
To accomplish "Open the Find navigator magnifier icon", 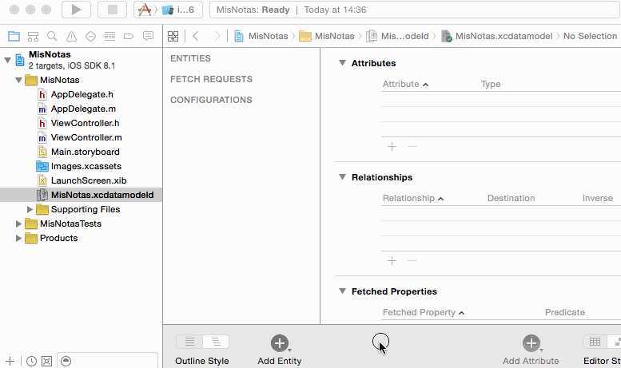I will (x=52, y=37).
